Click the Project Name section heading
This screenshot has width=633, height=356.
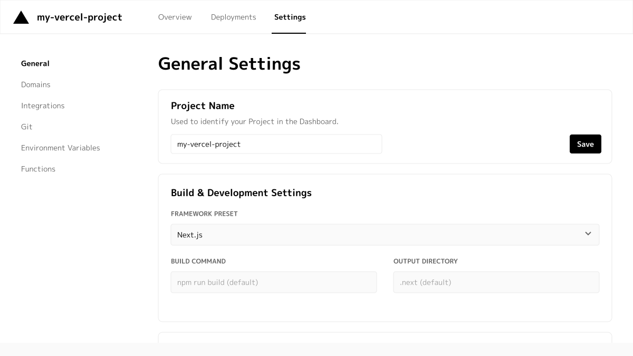(x=203, y=105)
